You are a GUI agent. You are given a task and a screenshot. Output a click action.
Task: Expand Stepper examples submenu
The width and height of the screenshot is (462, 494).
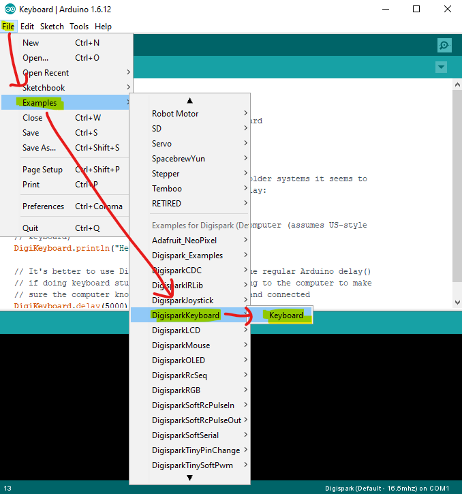[190, 174]
